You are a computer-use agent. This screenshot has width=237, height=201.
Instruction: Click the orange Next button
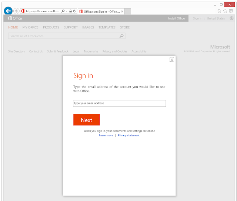click(86, 120)
